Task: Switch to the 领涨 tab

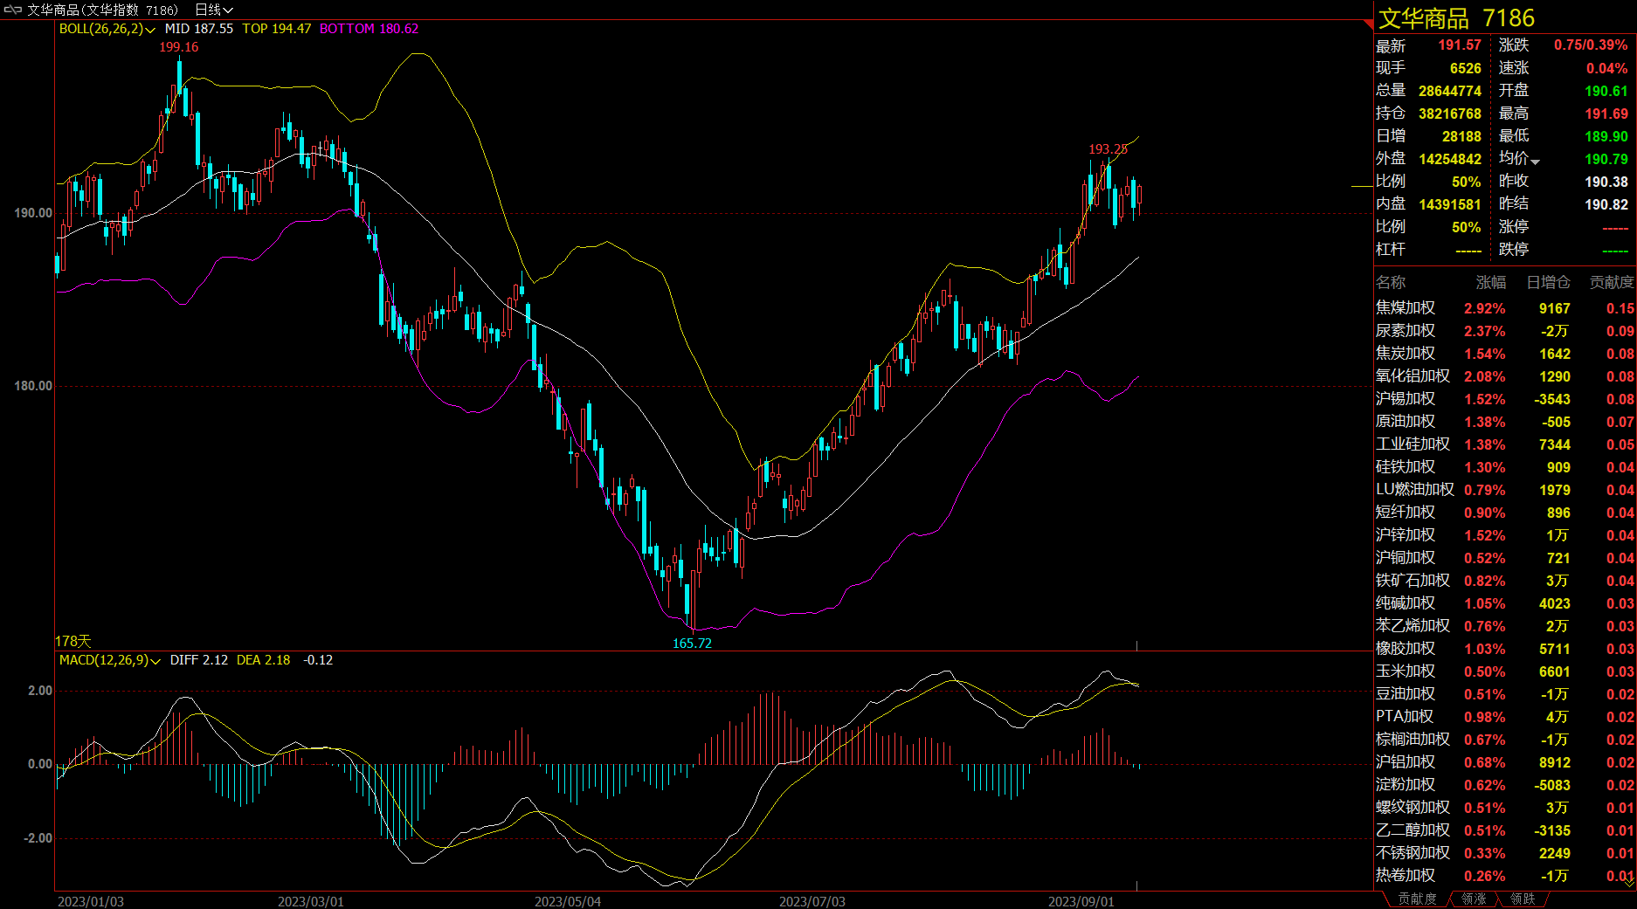Action: [x=1474, y=899]
